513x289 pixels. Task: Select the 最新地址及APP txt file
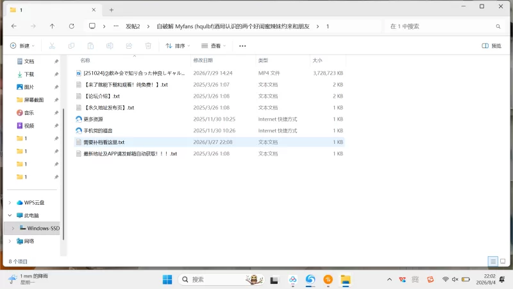coord(210,153)
